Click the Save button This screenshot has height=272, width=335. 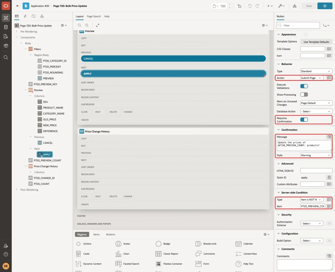(x=309, y=6)
